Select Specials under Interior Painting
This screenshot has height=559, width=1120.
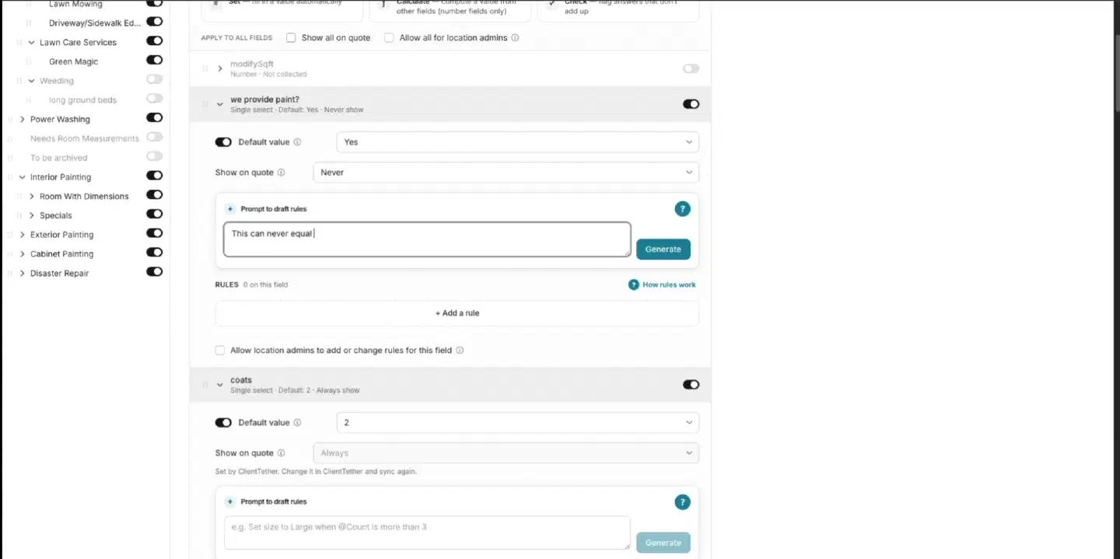[56, 215]
